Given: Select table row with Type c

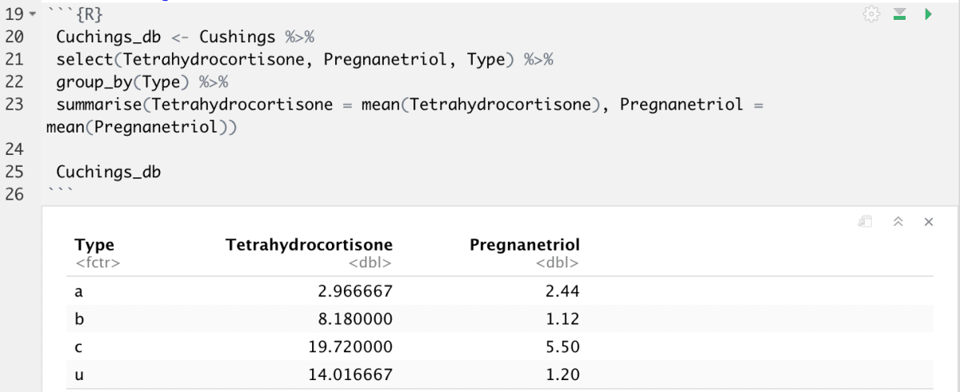Looking at the screenshot, I should (500, 347).
